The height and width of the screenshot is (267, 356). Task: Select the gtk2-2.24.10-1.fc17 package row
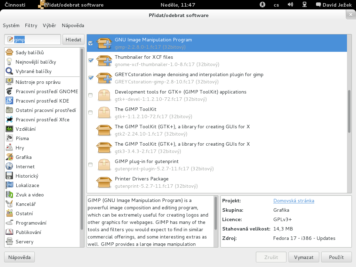217,130
